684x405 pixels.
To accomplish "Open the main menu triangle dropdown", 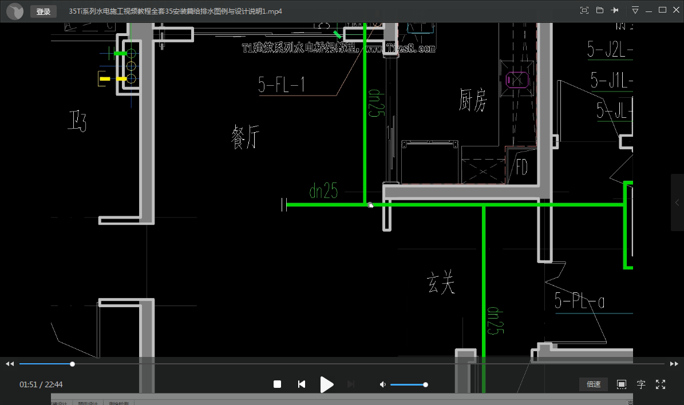I will point(635,10).
